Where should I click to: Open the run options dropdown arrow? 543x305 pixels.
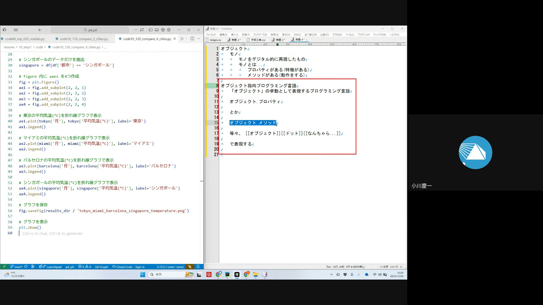point(186,39)
